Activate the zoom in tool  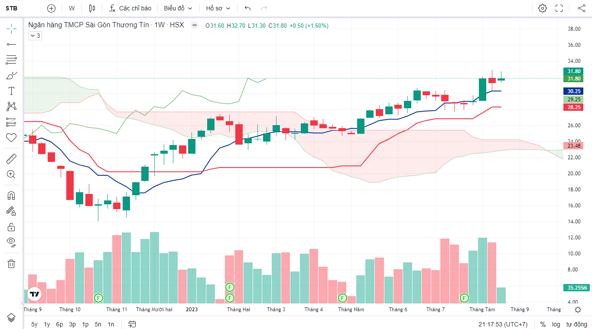pyautogui.click(x=11, y=174)
